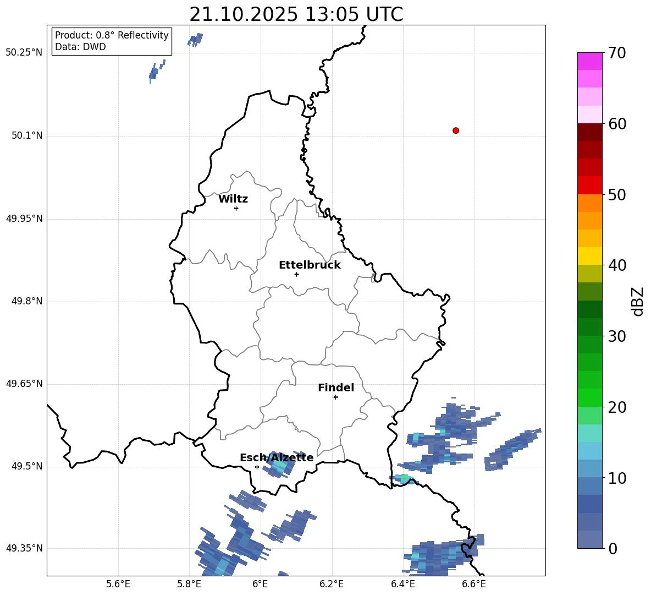Select the Wiltz city label

click(x=233, y=199)
